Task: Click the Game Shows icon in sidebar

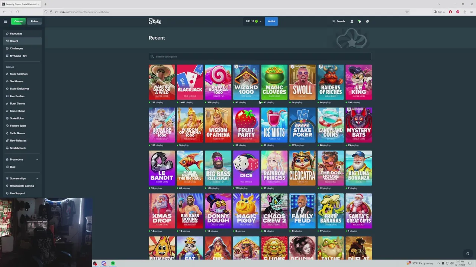Action: [7, 111]
